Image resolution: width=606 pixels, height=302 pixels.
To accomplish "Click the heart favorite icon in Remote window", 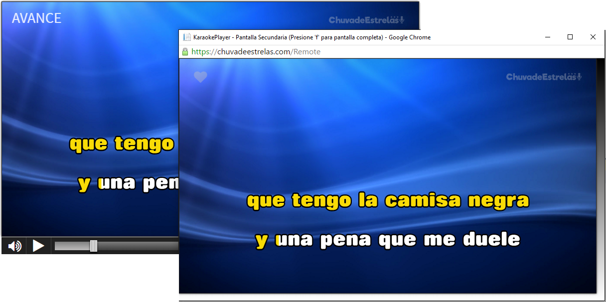I will click(x=200, y=77).
